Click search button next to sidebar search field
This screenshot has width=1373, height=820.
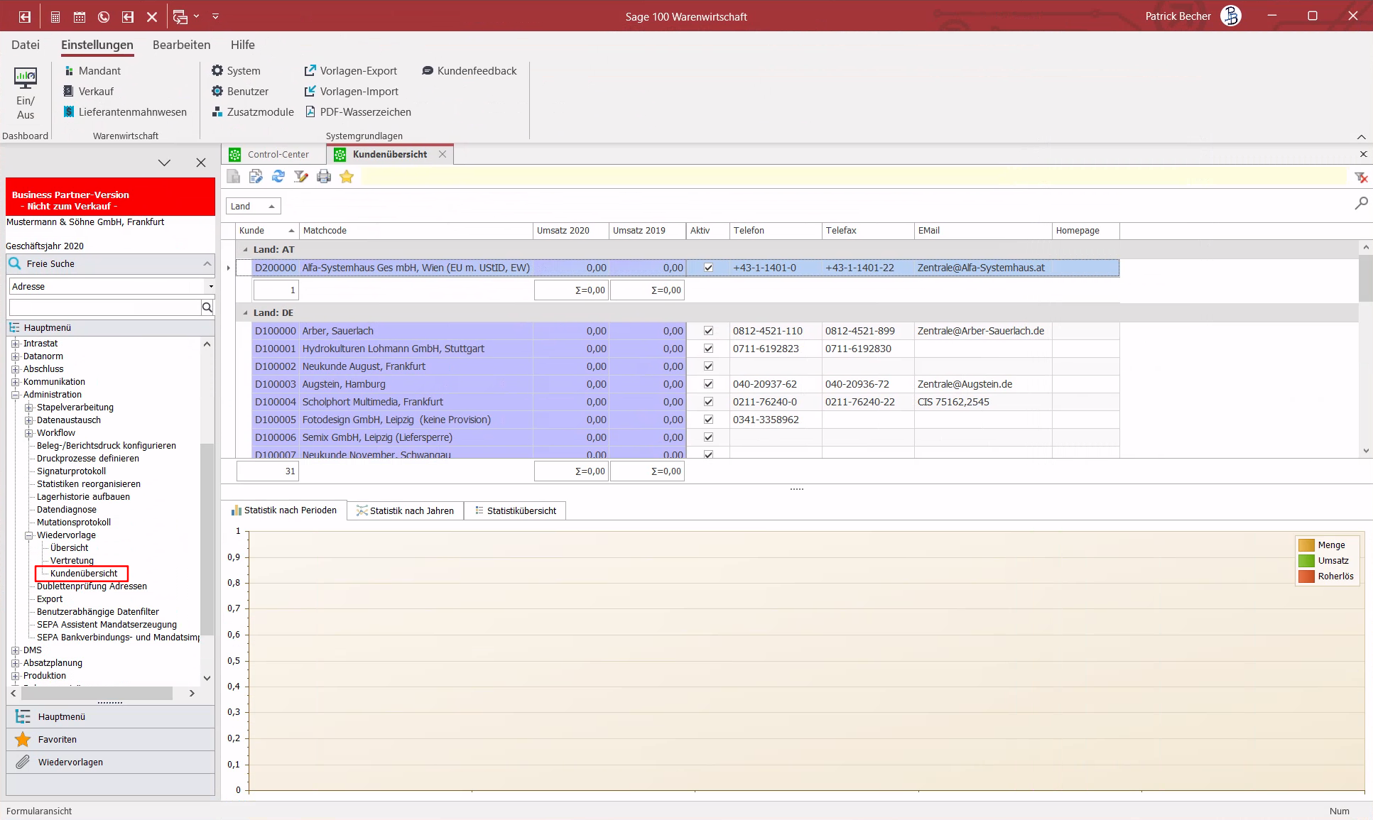click(207, 307)
